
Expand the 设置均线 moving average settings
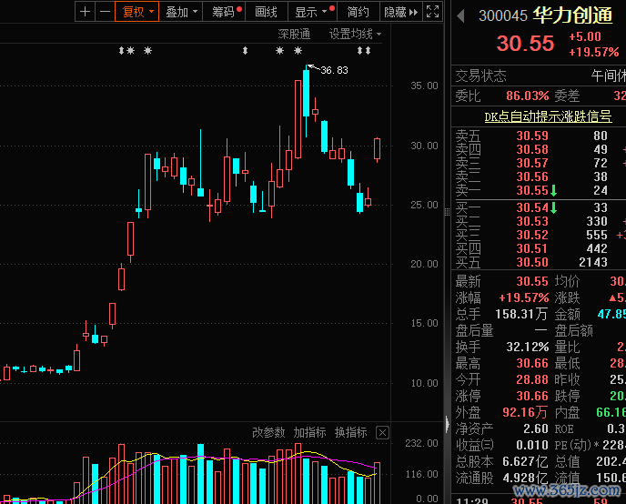(355, 34)
